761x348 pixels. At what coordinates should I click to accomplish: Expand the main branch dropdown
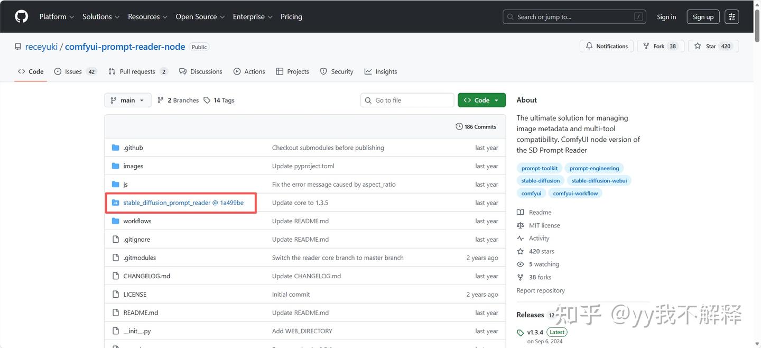(x=128, y=100)
